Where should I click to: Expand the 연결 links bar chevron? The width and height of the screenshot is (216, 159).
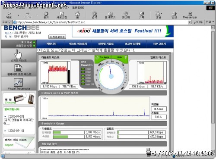(213, 22)
